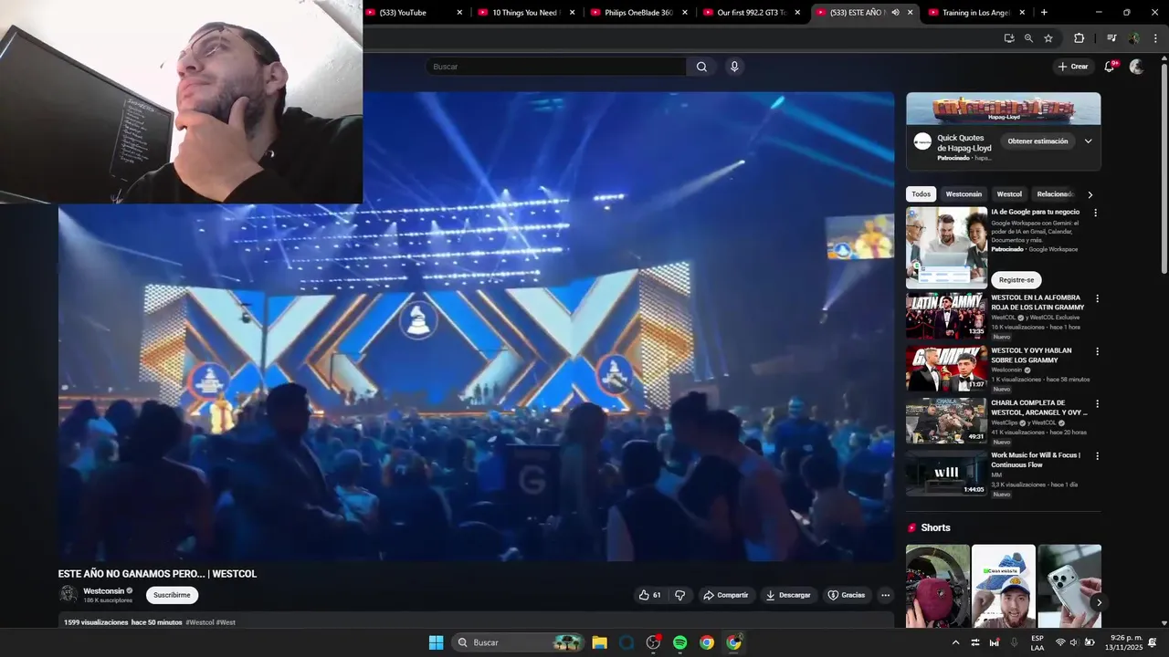Click the Compartir share button
The height and width of the screenshot is (657, 1169).
(725, 595)
